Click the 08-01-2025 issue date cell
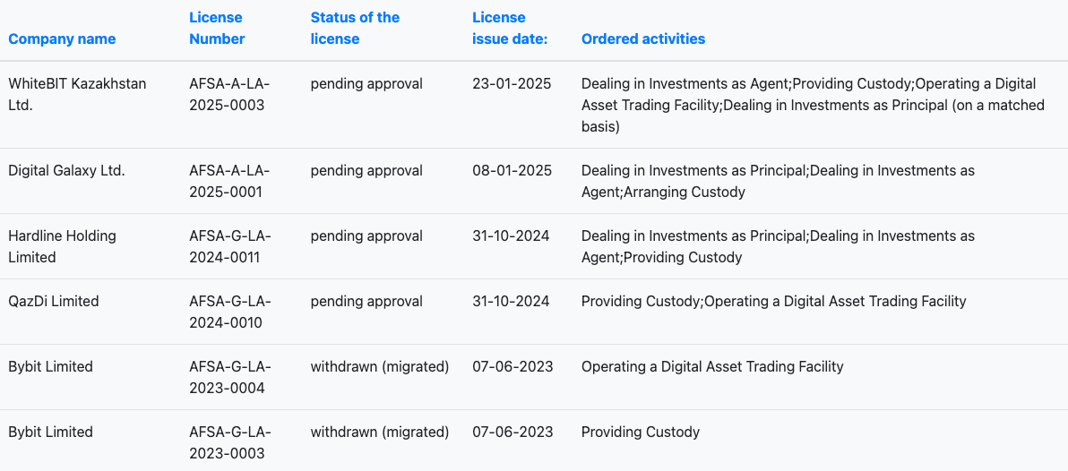Image resolution: width=1068 pixels, height=471 pixels. pos(512,170)
